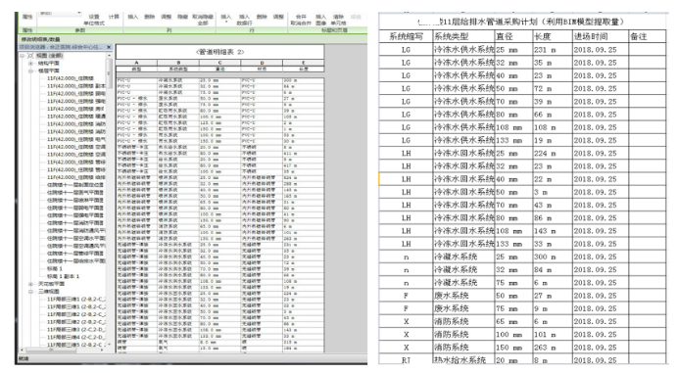Click 插入数据行 insert data row
The height and width of the screenshot is (373, 677).
[x=244, y=20]
